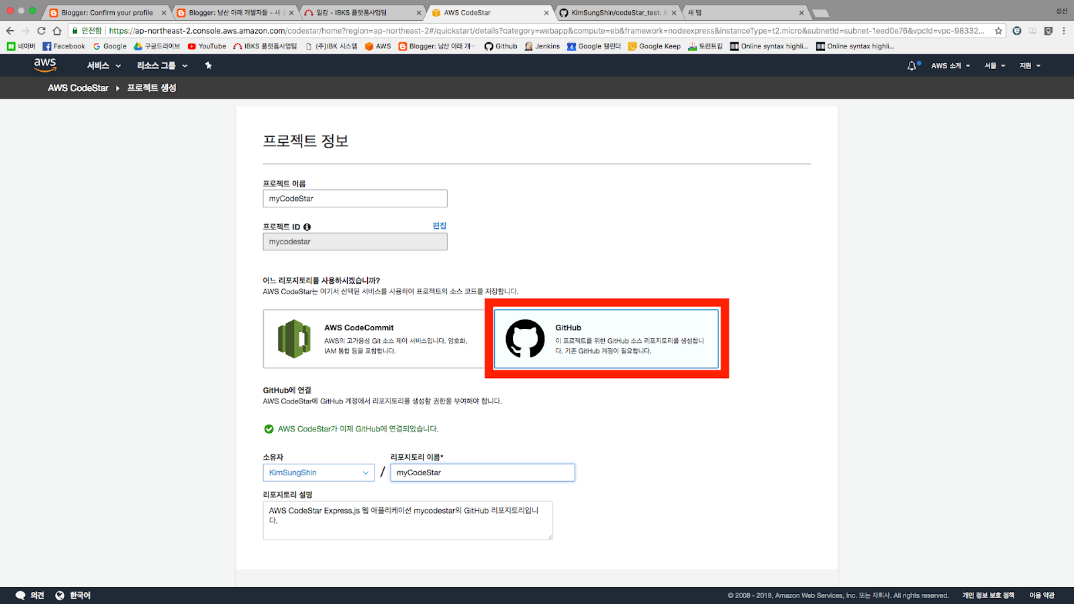Close the AWS CodeStar tab

point(546,13)
